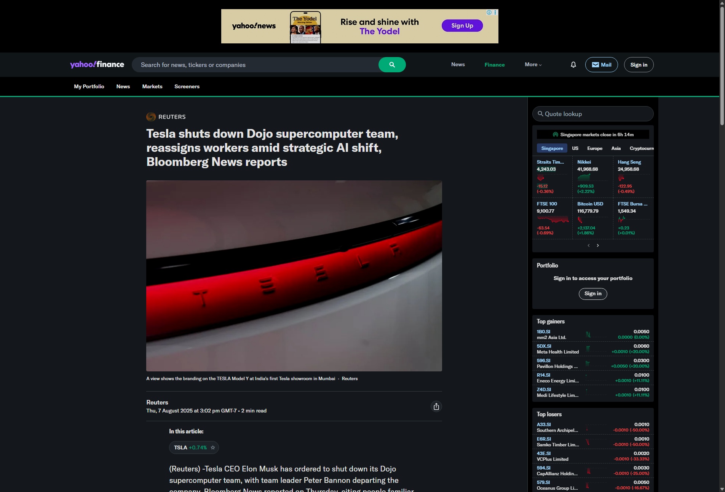Click Sign in button in Portfolio panel
The height and width of the screenshot is (492, 725).
(593, 294)
